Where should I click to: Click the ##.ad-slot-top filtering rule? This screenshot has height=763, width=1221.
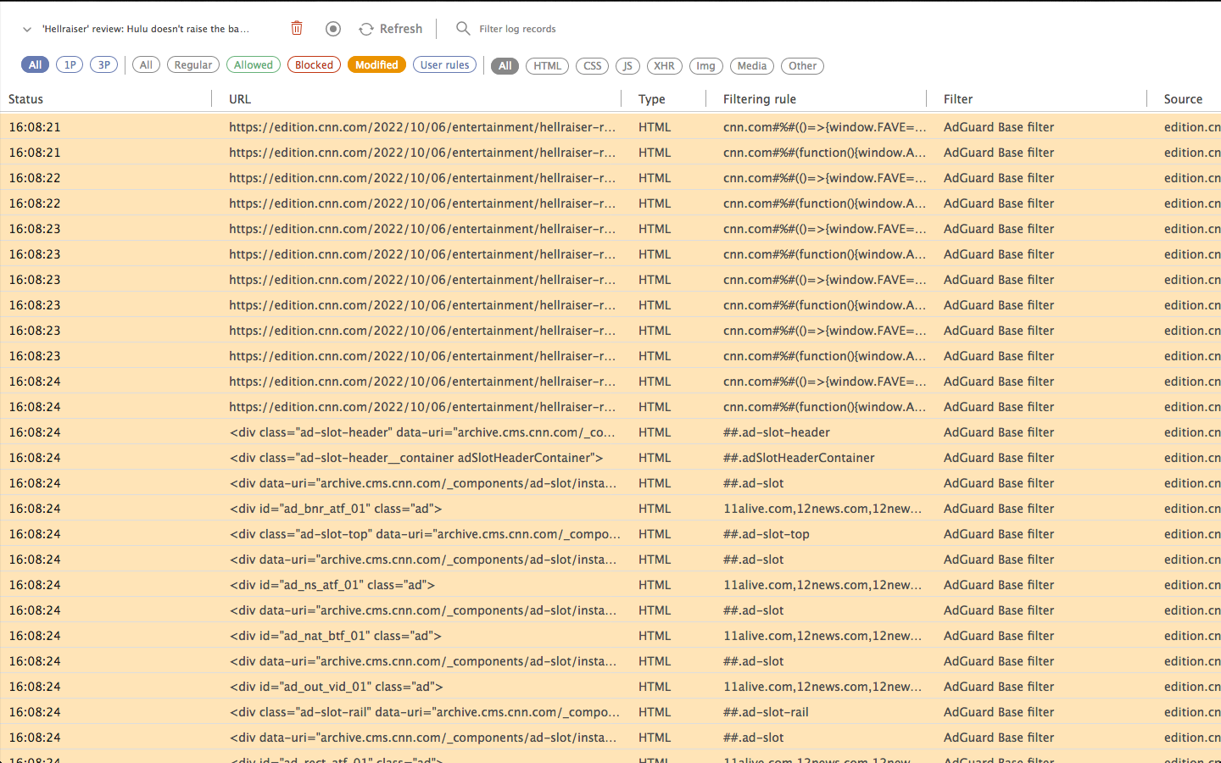coord(767,533)
